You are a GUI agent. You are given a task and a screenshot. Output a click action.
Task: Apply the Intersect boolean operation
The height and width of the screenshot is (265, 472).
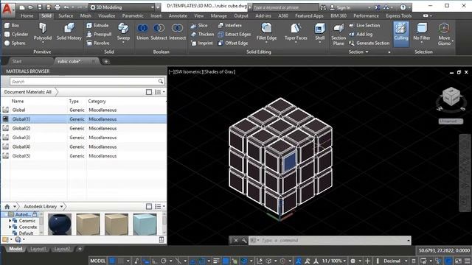coord(177,32)
